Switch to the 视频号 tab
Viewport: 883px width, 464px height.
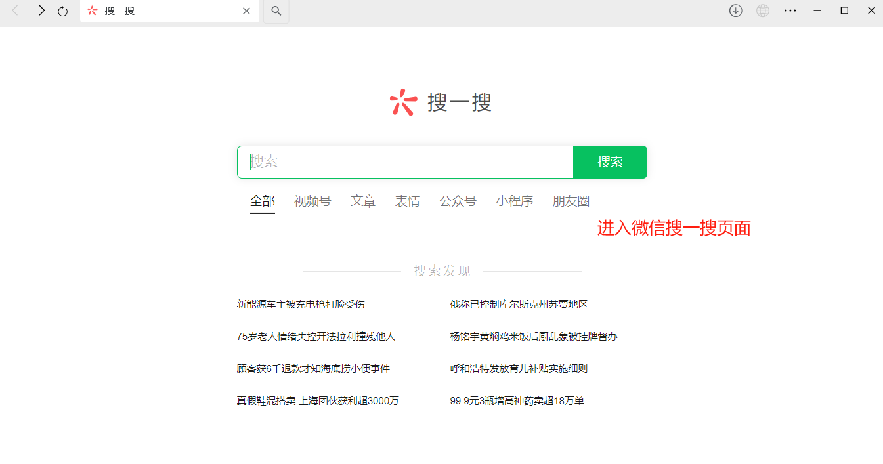(312, 201)
